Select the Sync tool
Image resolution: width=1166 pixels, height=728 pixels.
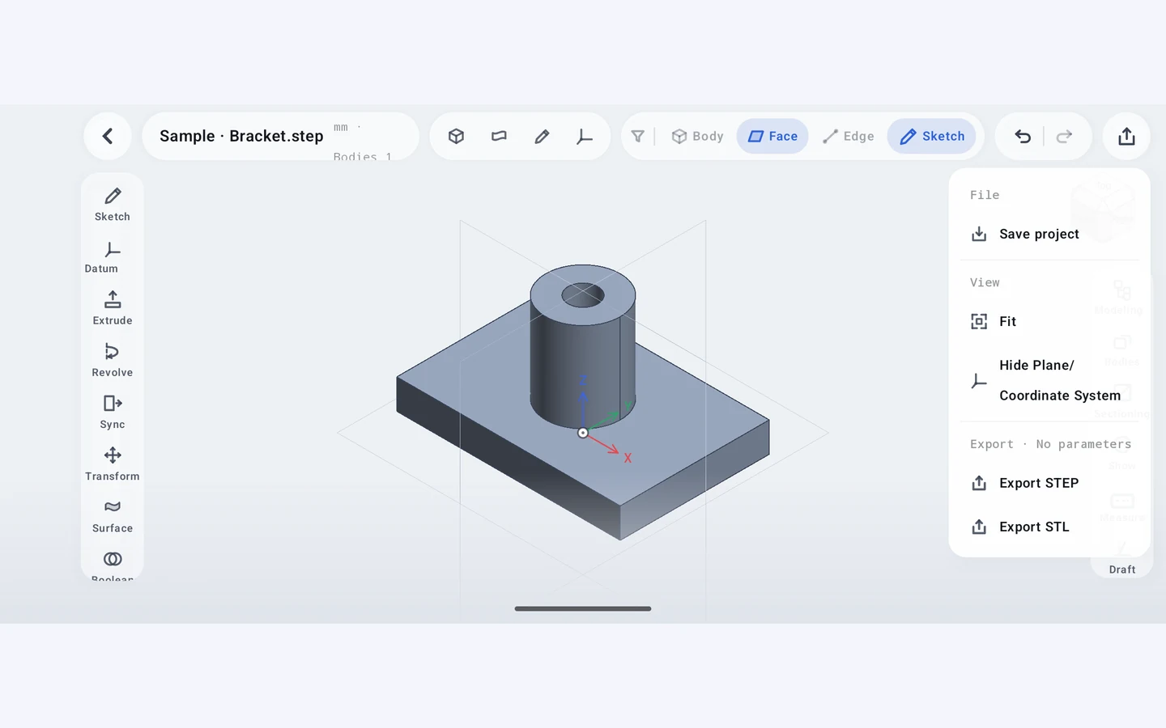pos(113,412)
